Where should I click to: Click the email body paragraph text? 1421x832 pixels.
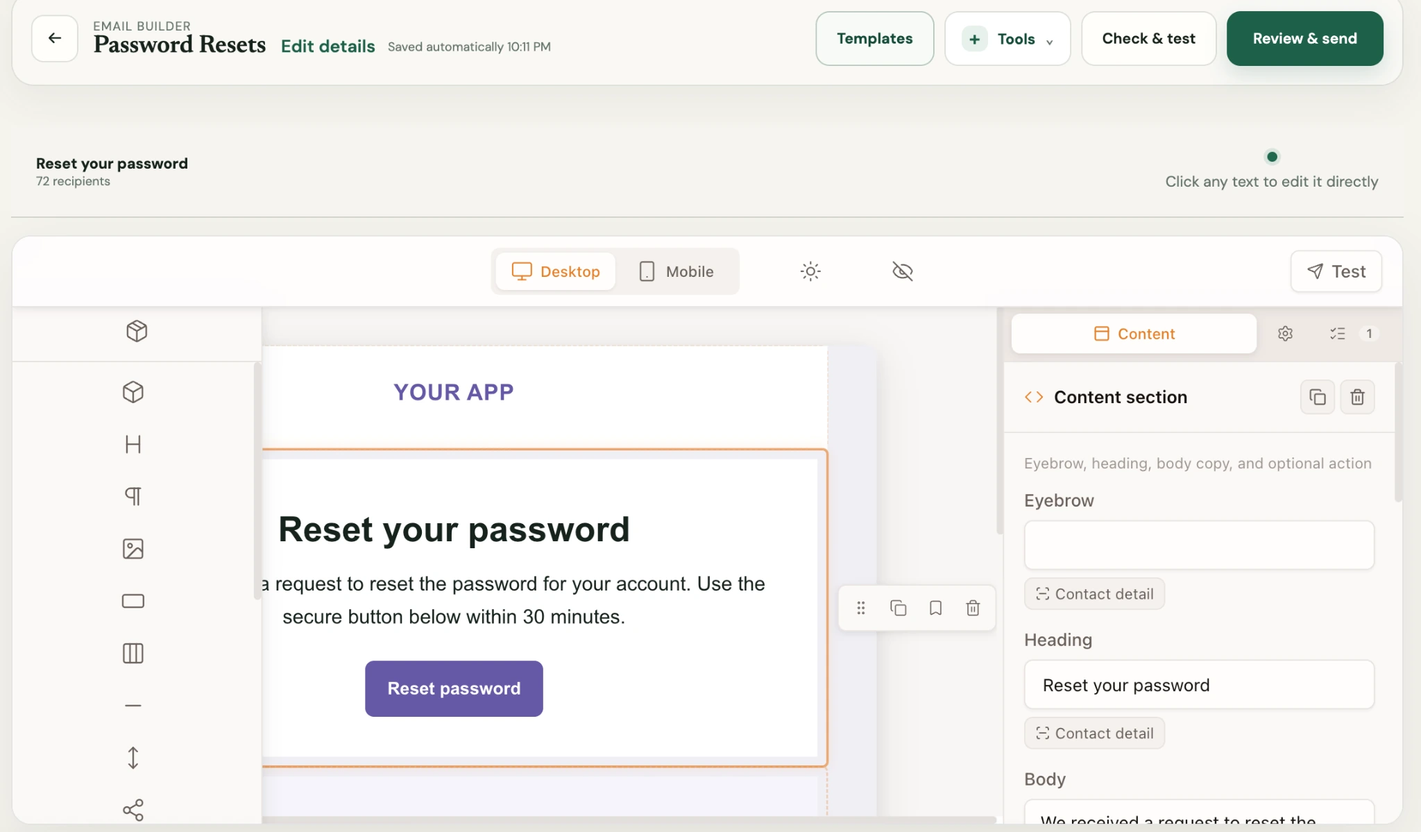coord(514,600)
